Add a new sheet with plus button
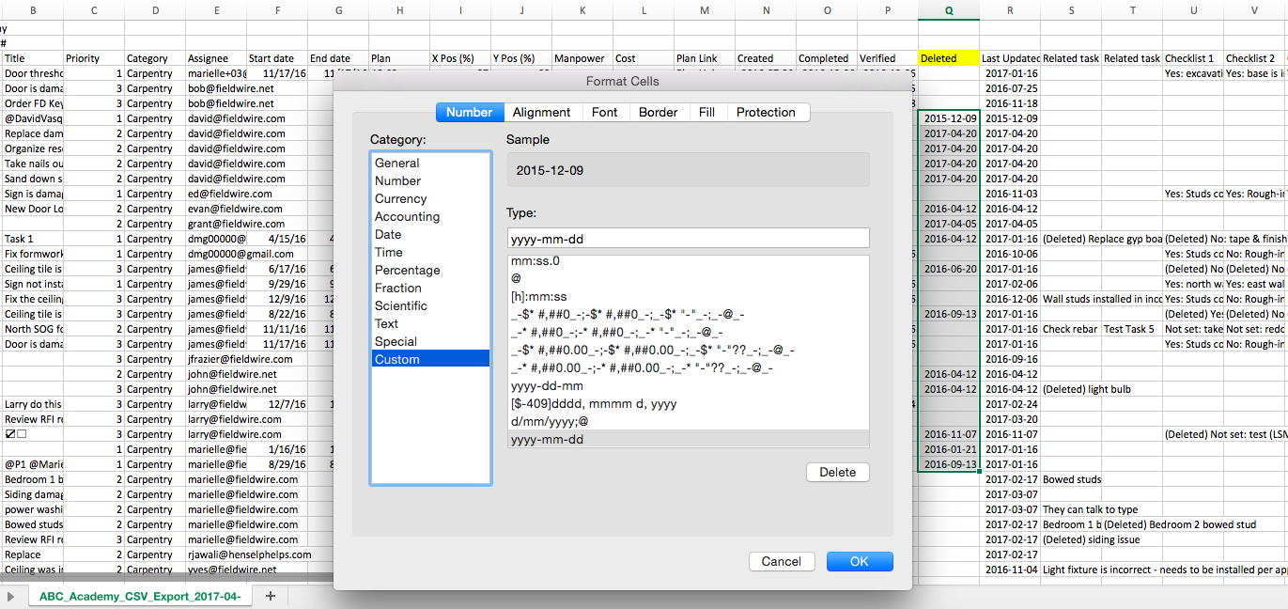The width and height of the screenshot is (1288, 609). (x=271, y=596)
